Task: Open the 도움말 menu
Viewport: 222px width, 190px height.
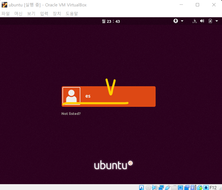Action: click(72, 14)
